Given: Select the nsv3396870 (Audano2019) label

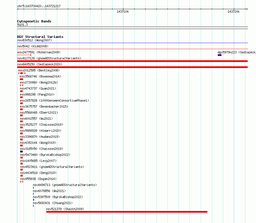Looking at the screenshot, I should 40,137.
